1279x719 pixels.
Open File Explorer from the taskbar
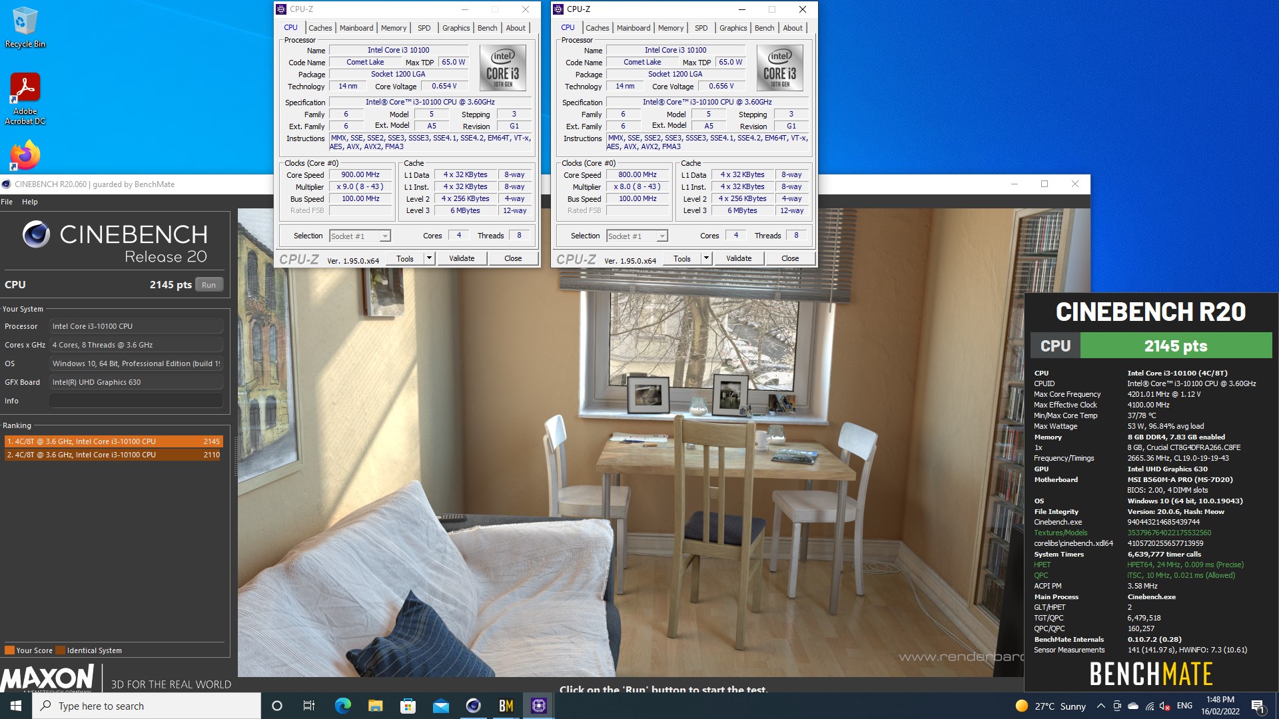point(375,706)
